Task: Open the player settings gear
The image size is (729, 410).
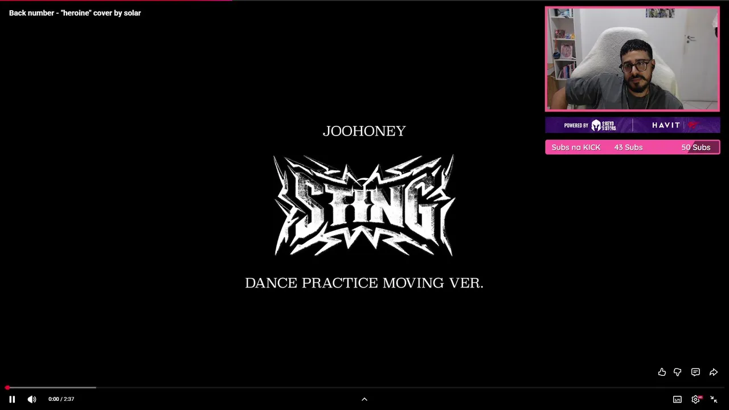Action: (695, 399)
